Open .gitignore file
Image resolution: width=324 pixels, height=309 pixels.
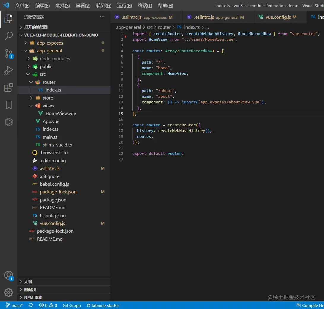point(63,176)
